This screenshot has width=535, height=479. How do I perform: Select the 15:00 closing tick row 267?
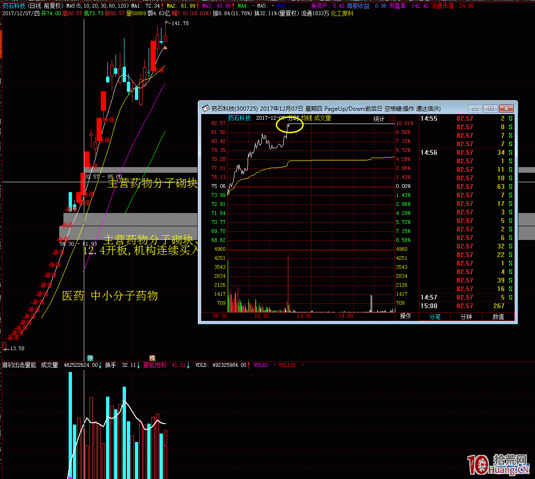(466, 306)
